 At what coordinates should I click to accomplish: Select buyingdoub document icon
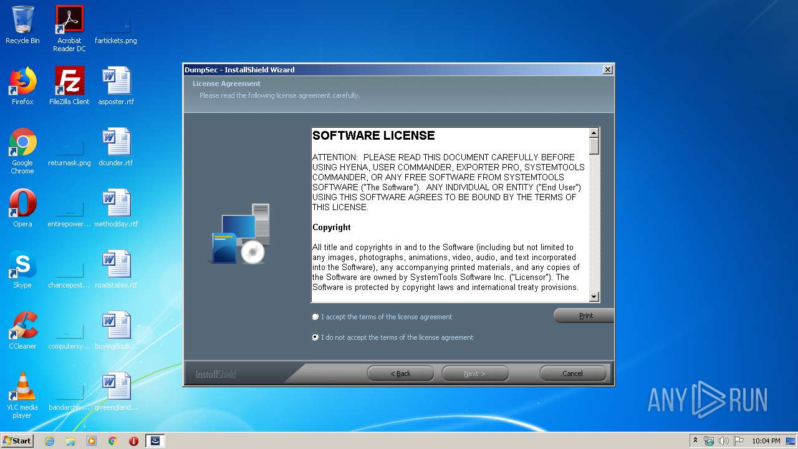pyautogui.click(x=116, y=331)
